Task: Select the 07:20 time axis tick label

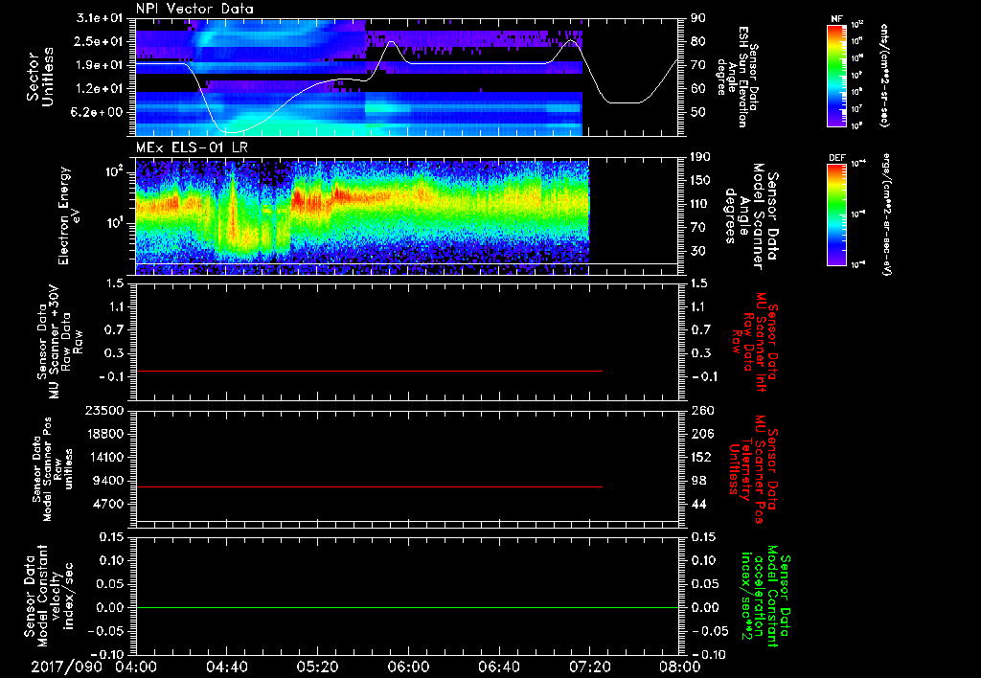Action: [x=589, y=667]
